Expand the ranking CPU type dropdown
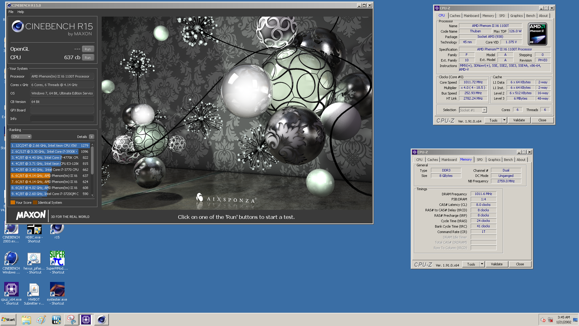Screen dimensions: 579x326 point(21,137)
